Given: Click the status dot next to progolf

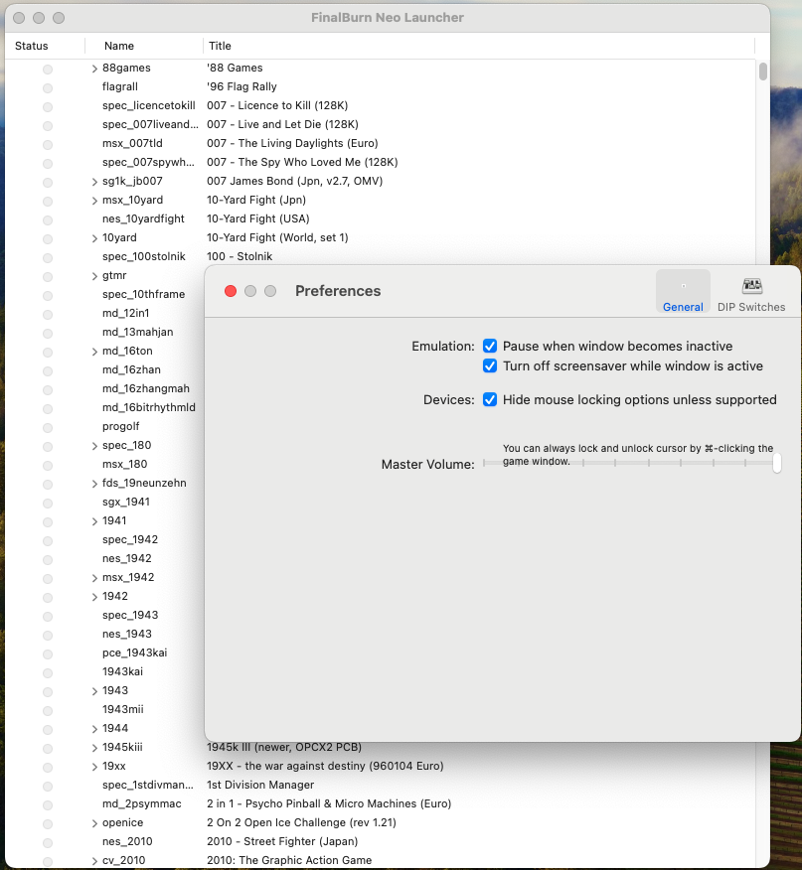Looking at the screenshot, I should [47, 427].
